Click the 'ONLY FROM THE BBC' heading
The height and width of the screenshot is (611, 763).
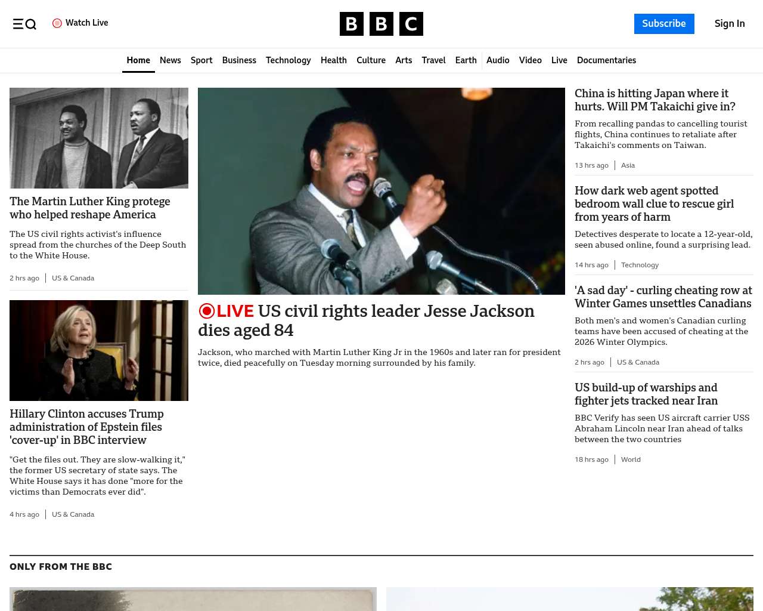[x=61, y=567]
